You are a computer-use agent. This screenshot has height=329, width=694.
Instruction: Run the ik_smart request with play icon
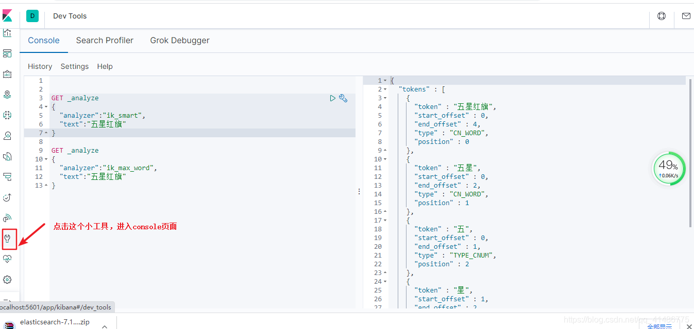point(333,98)
